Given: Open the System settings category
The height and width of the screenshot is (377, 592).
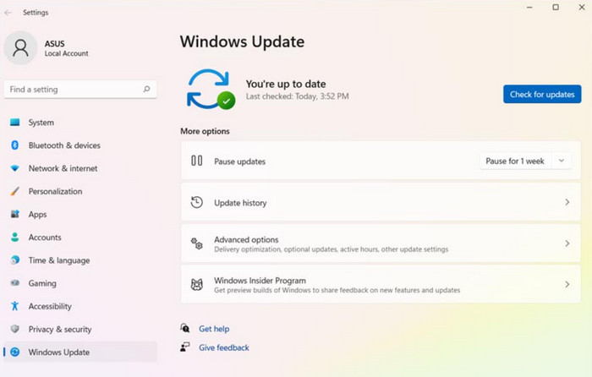Looking at the screenshot, I should (x=80, y=123).
